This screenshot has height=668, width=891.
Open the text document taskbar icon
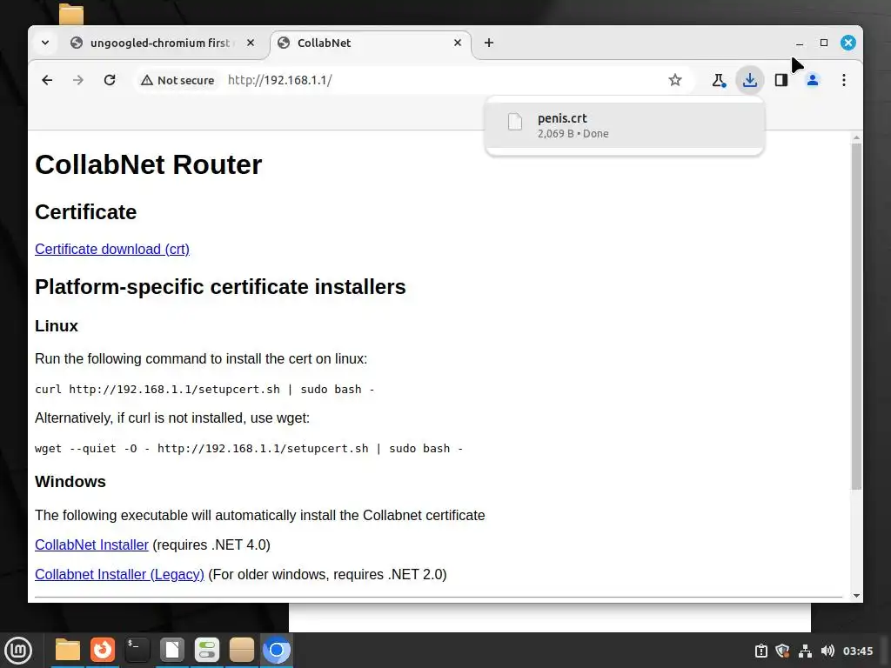pos(171,650)
